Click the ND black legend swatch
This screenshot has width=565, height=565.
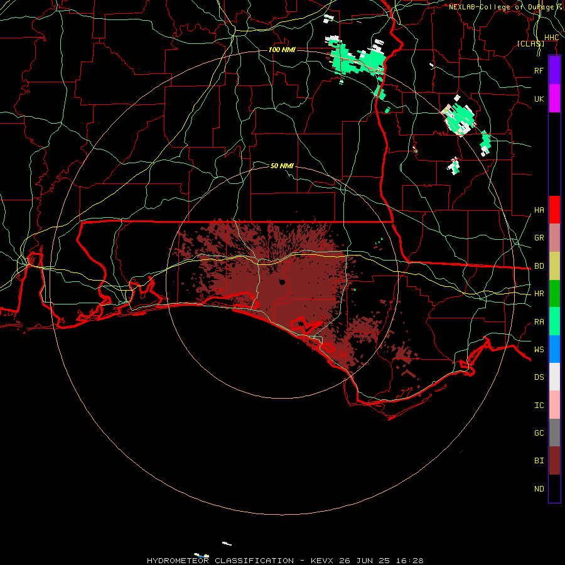[554, 488]
